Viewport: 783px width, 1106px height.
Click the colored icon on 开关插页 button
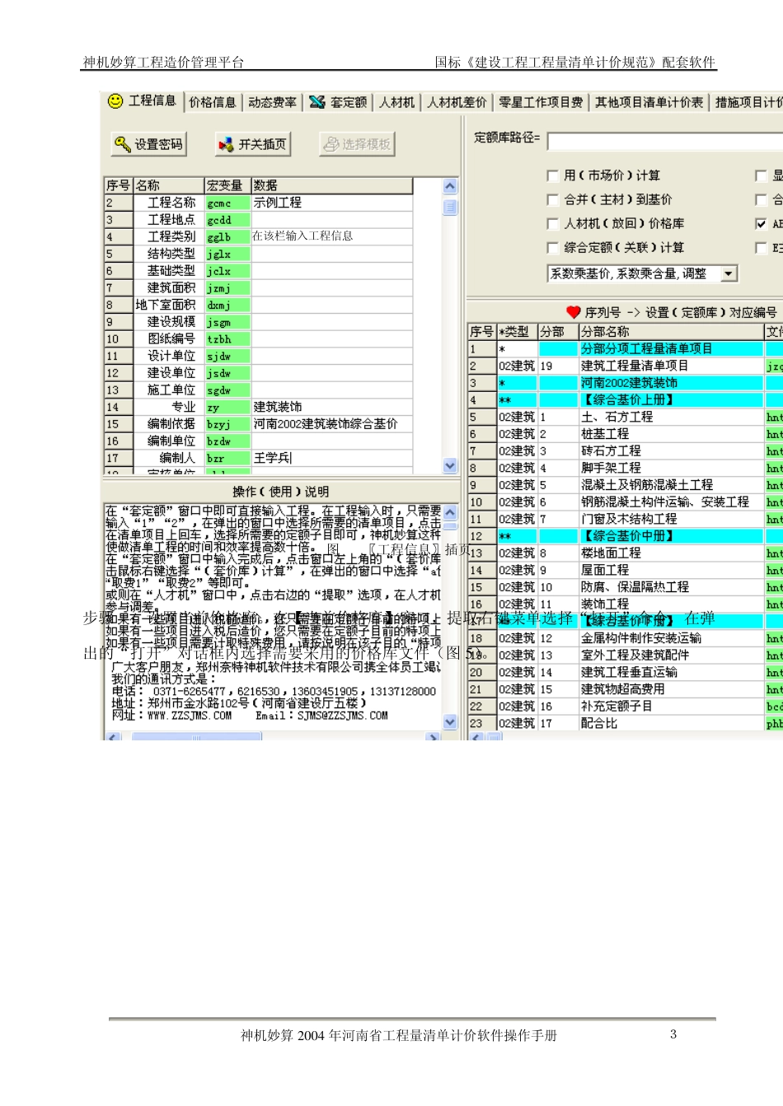pos(226,145)
